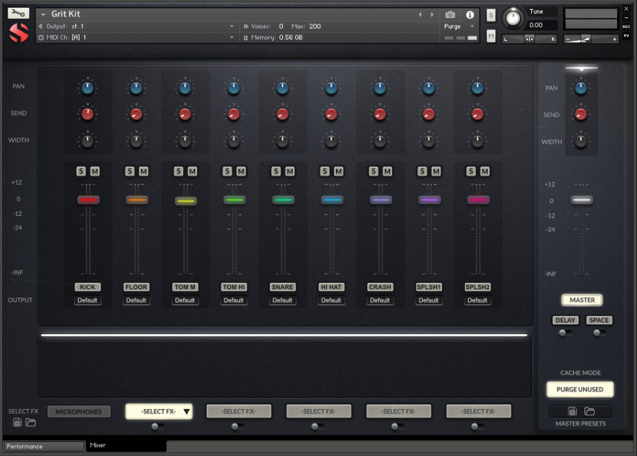Image resolution: width=637 pixels, height=456 pixels.
Task: Click the Tune knob
Action: click(513, 18)
